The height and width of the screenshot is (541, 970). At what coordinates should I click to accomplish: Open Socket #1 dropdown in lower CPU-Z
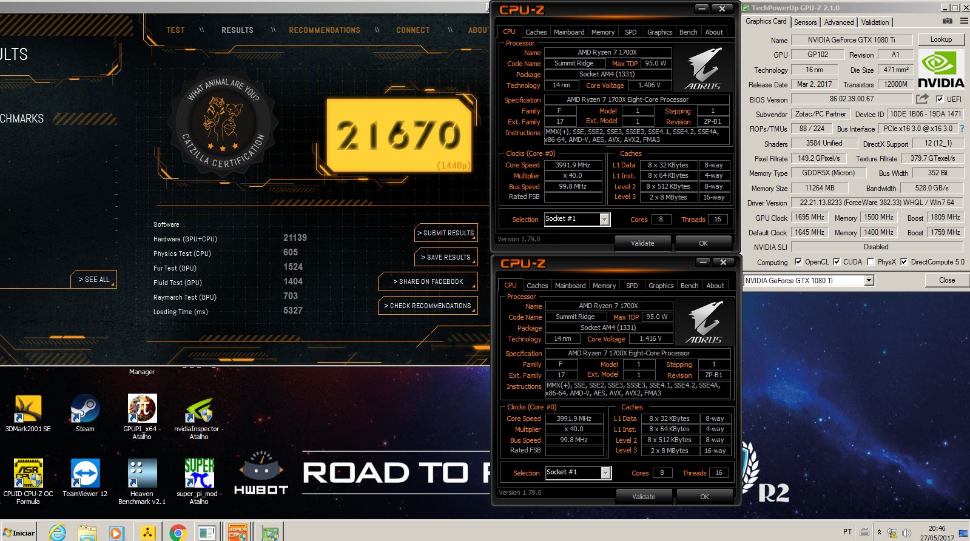point(606,473)
